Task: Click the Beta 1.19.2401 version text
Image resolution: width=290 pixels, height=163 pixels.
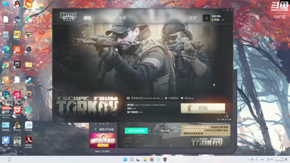Action: (102, 151)
